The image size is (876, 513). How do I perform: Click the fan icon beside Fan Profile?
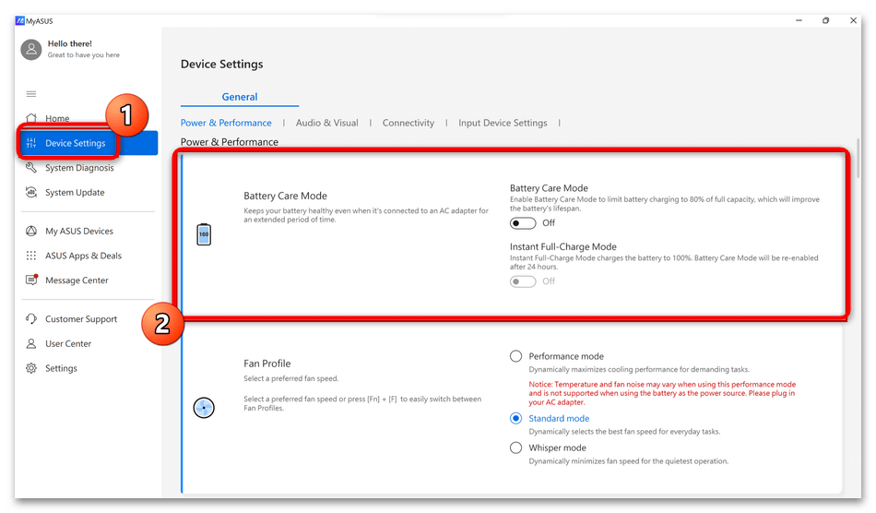[x=204, y=408]
